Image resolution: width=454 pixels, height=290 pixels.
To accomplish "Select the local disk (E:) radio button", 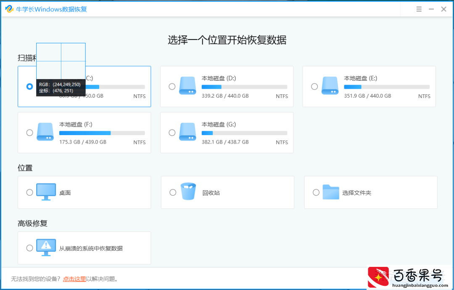I will pos(314,86).
